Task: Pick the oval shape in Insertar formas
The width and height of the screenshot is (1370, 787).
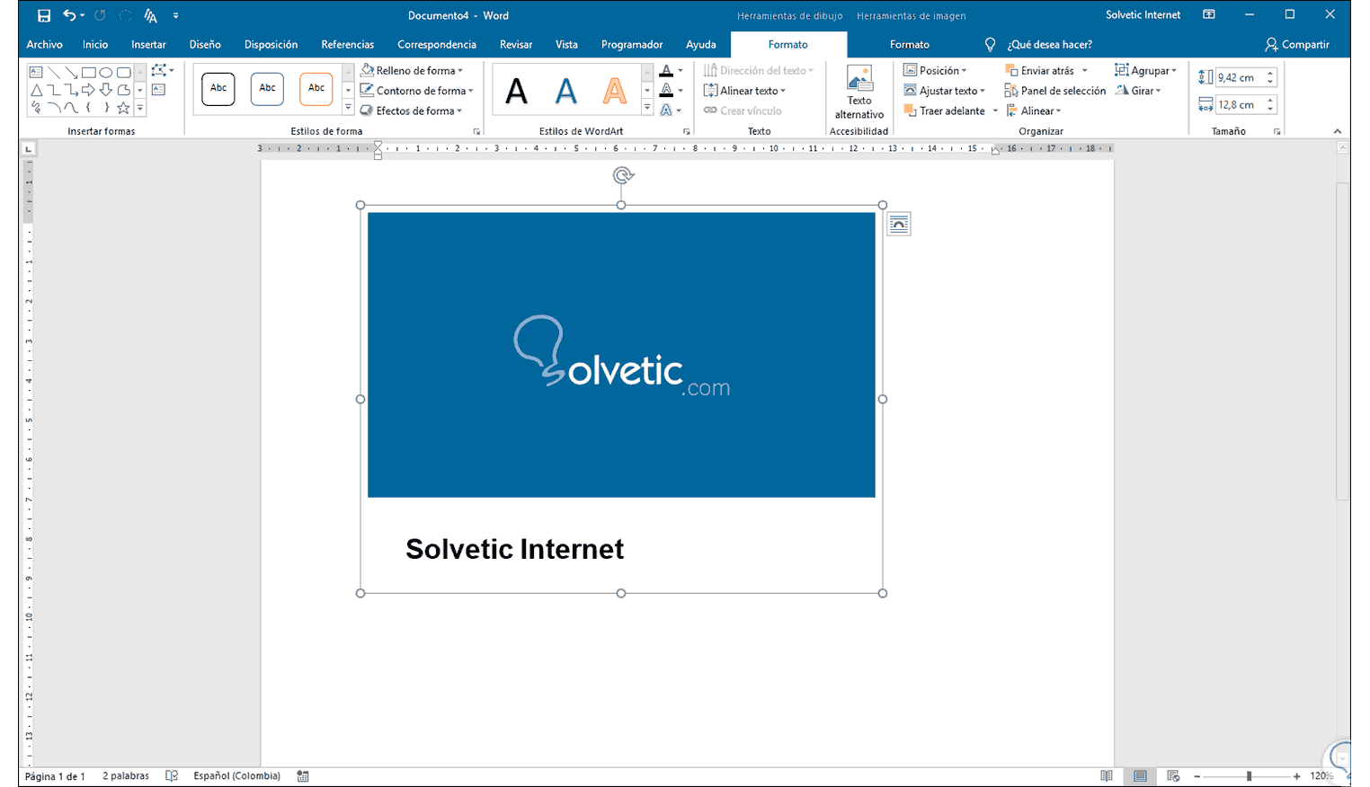Action: point(106,72)
